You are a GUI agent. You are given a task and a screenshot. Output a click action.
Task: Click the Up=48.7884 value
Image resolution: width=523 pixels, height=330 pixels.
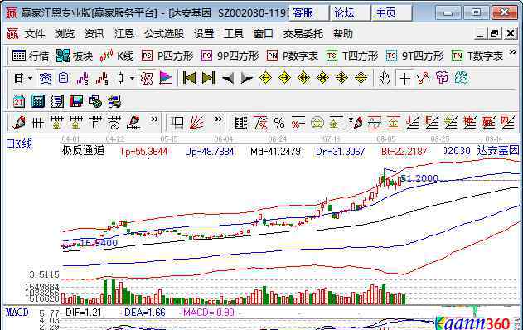point(210,152)
